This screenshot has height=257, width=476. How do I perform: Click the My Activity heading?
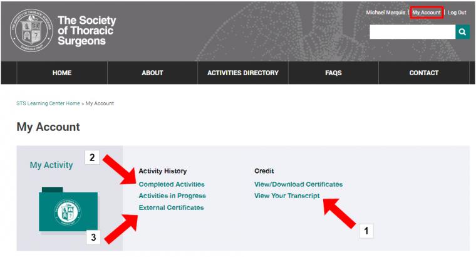pos(51,165)
